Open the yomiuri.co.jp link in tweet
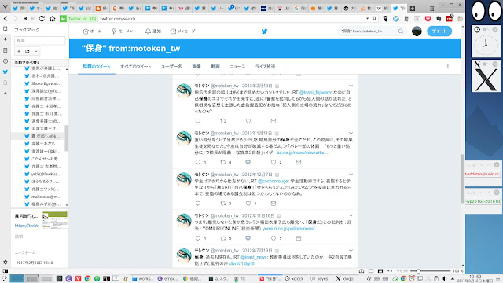This screenshot has width=503, height=283. tap(291, 229)
